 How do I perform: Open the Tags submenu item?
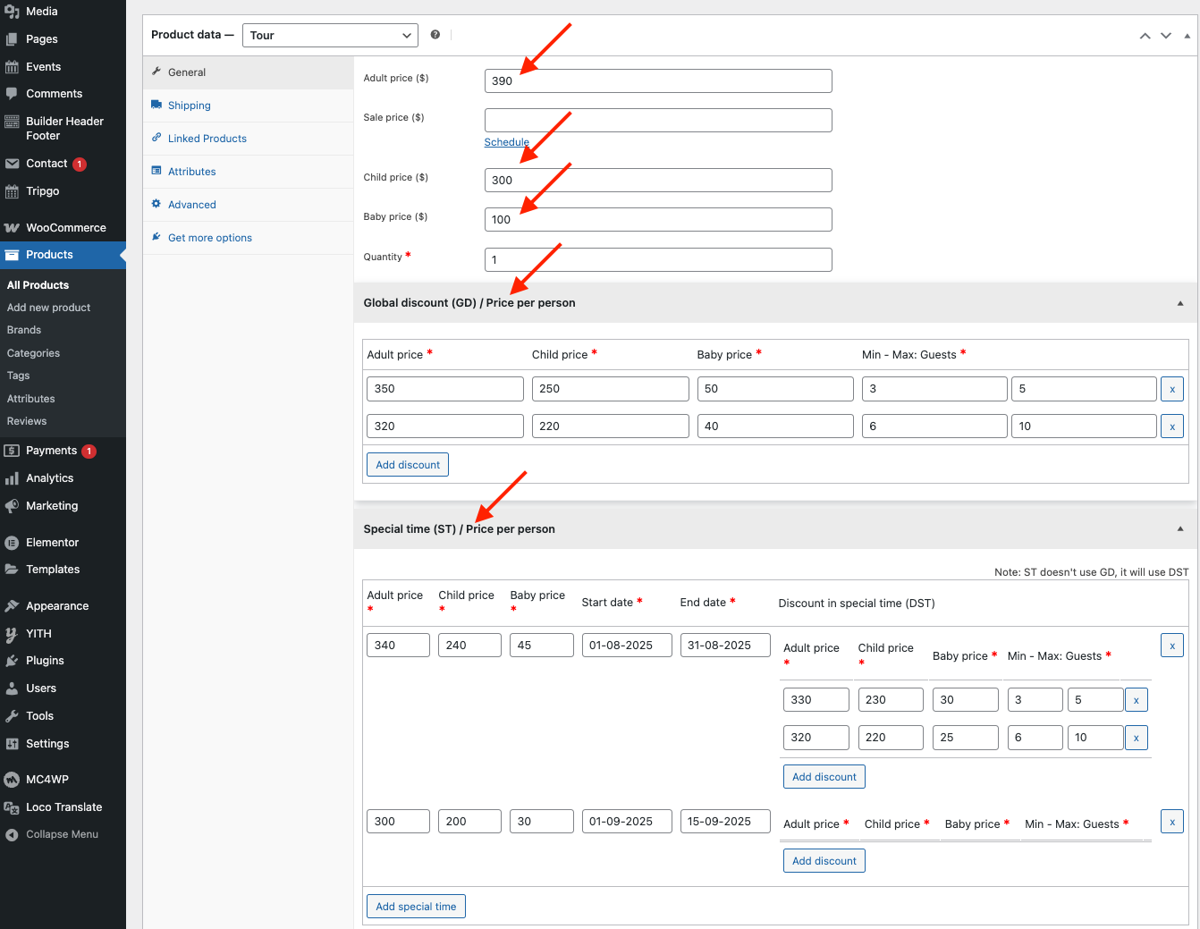(19, 376)
